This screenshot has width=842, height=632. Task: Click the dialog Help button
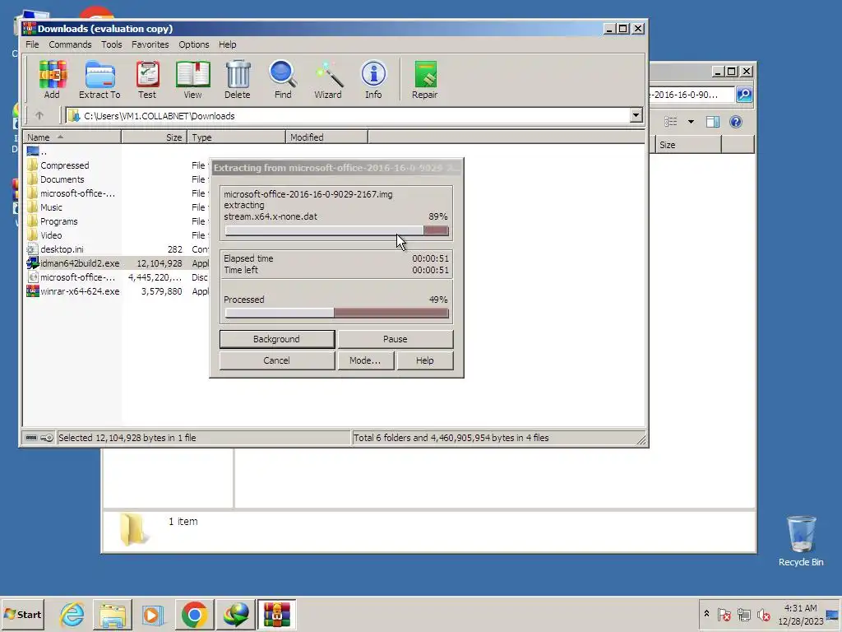pyautogui.click(x=425, y=360)
